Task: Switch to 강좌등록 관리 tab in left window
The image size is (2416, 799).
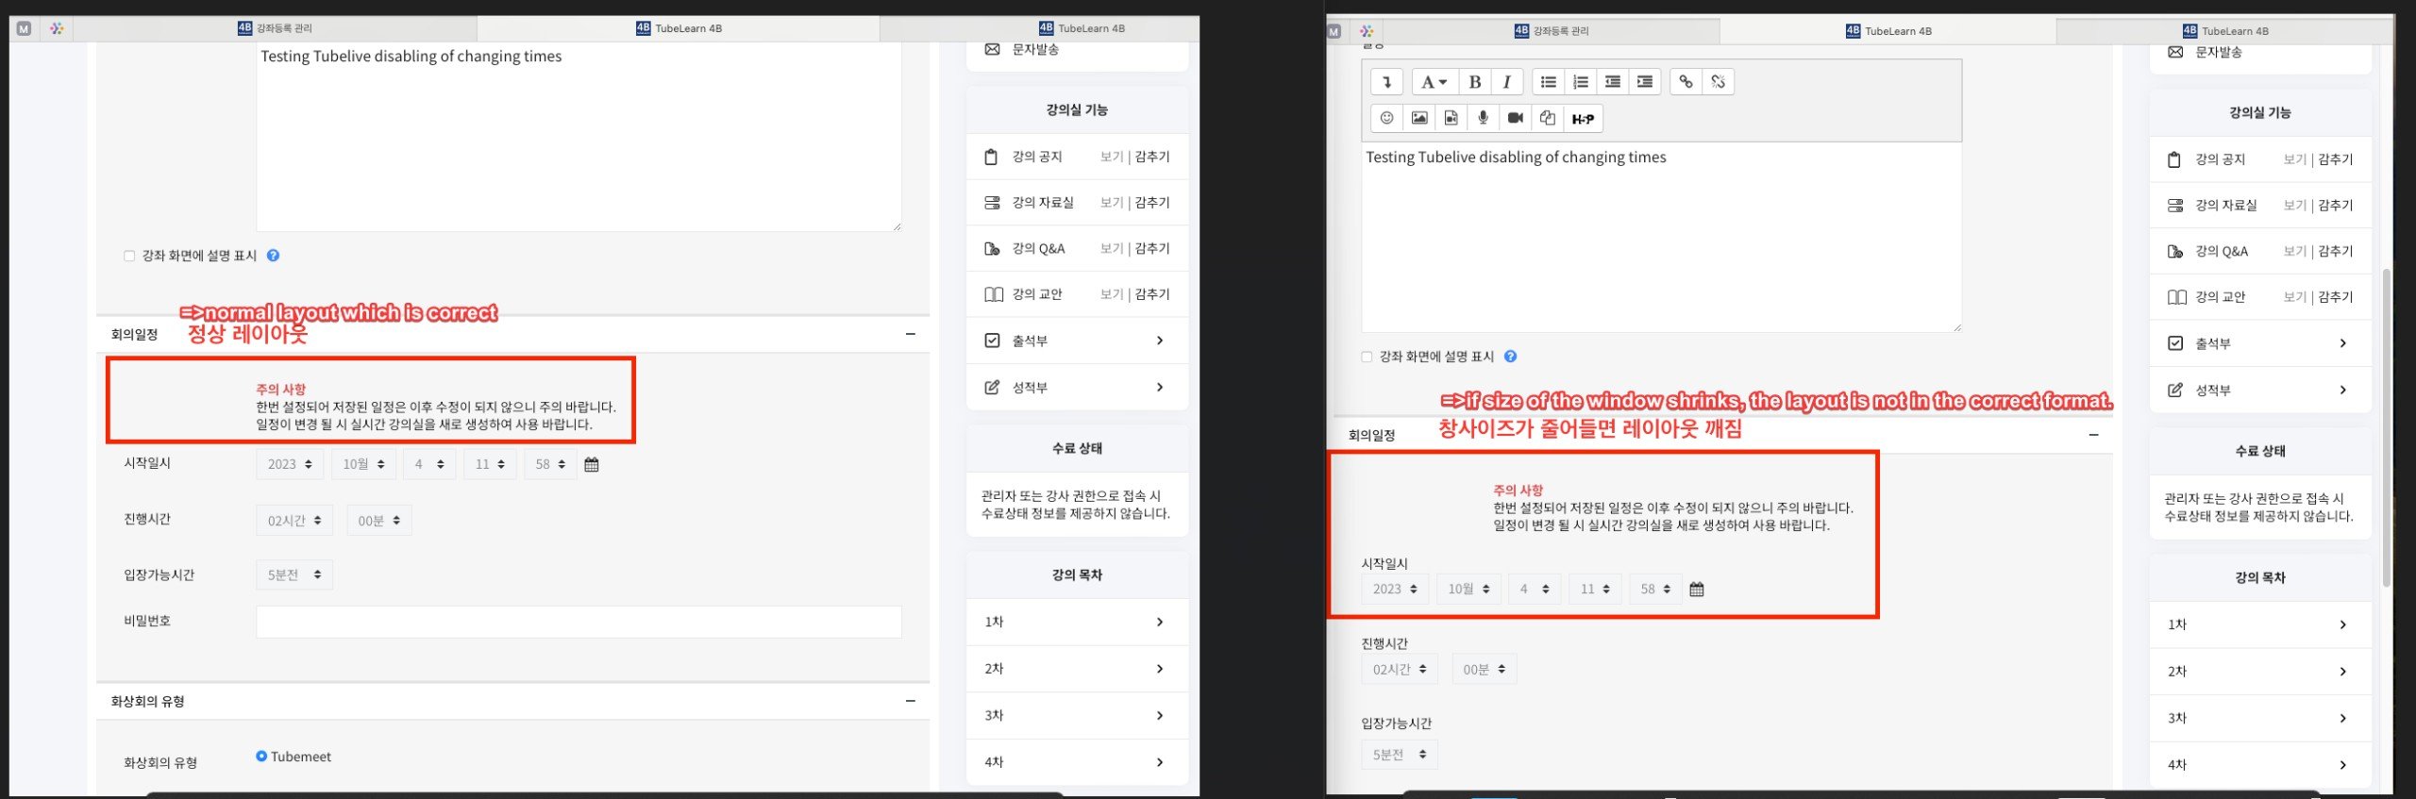Action: point(275,28)
